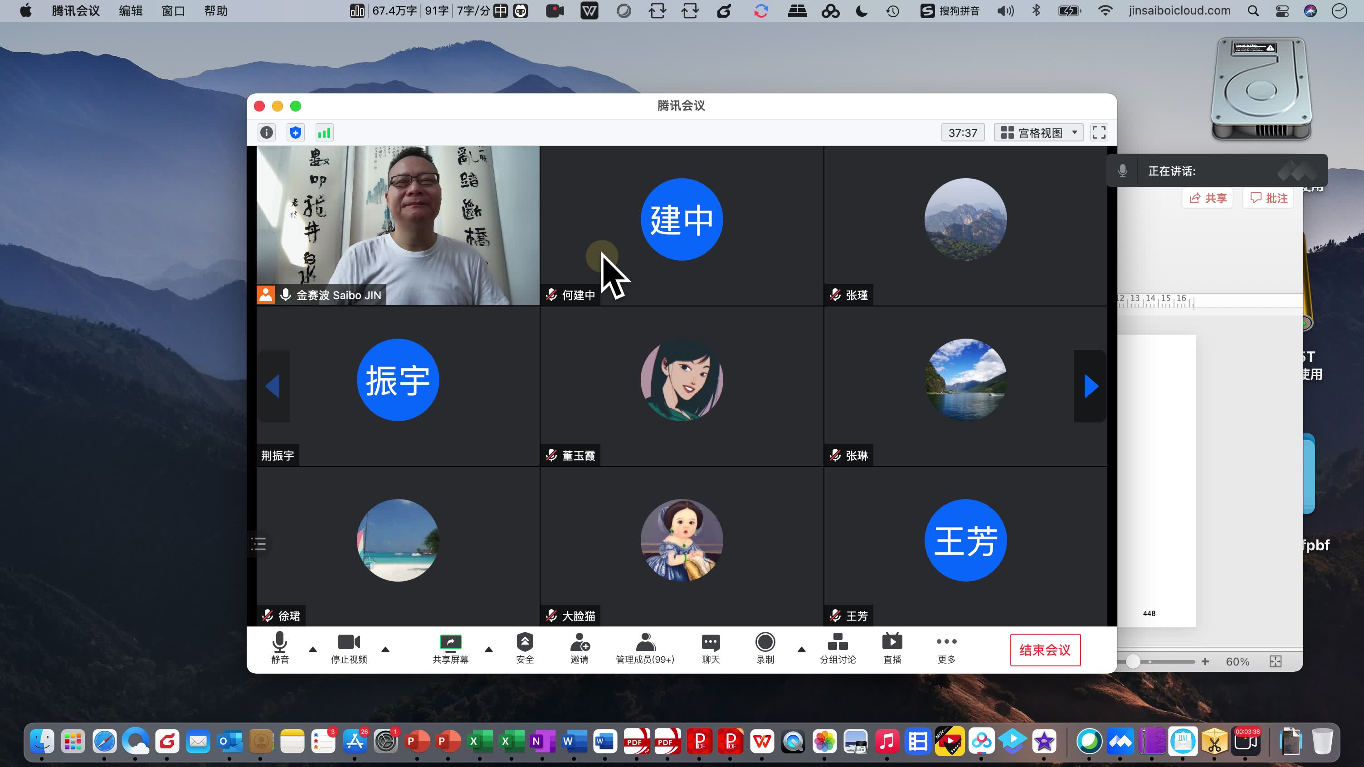Screen dimensions: 1364x767
Task: Open the 腾讯会议 app menu
Action: 76,10
